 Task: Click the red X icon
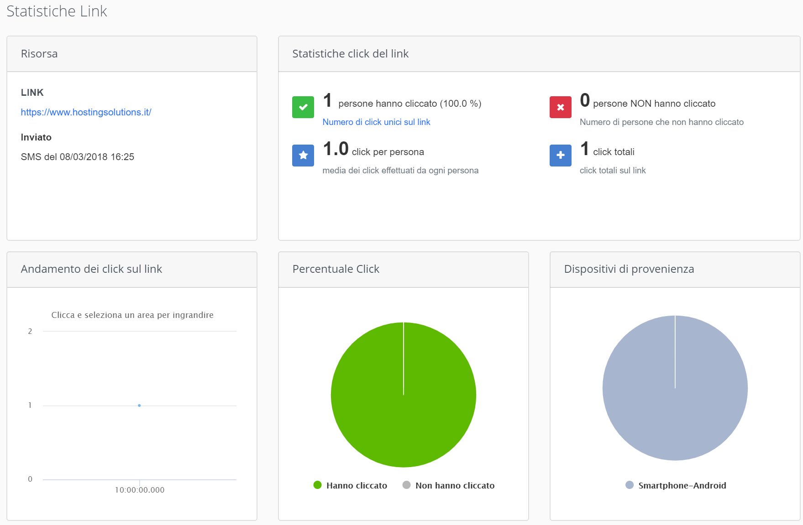[x=560, y=107]
